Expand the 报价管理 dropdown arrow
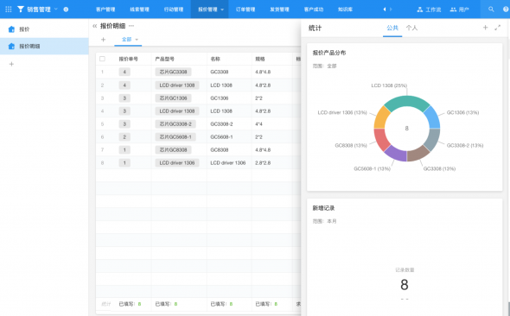 point(222,9)
